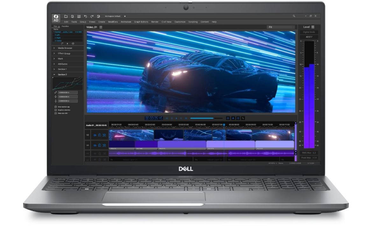Collapse the Section 2 panel
Image resolution: width=382 pixels, height=230 pixels.
pyautogui.click(x=55, y=74)
